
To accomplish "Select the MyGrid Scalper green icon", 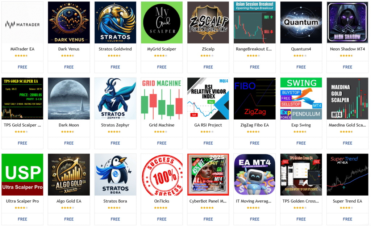I will [x=162, y=22].
